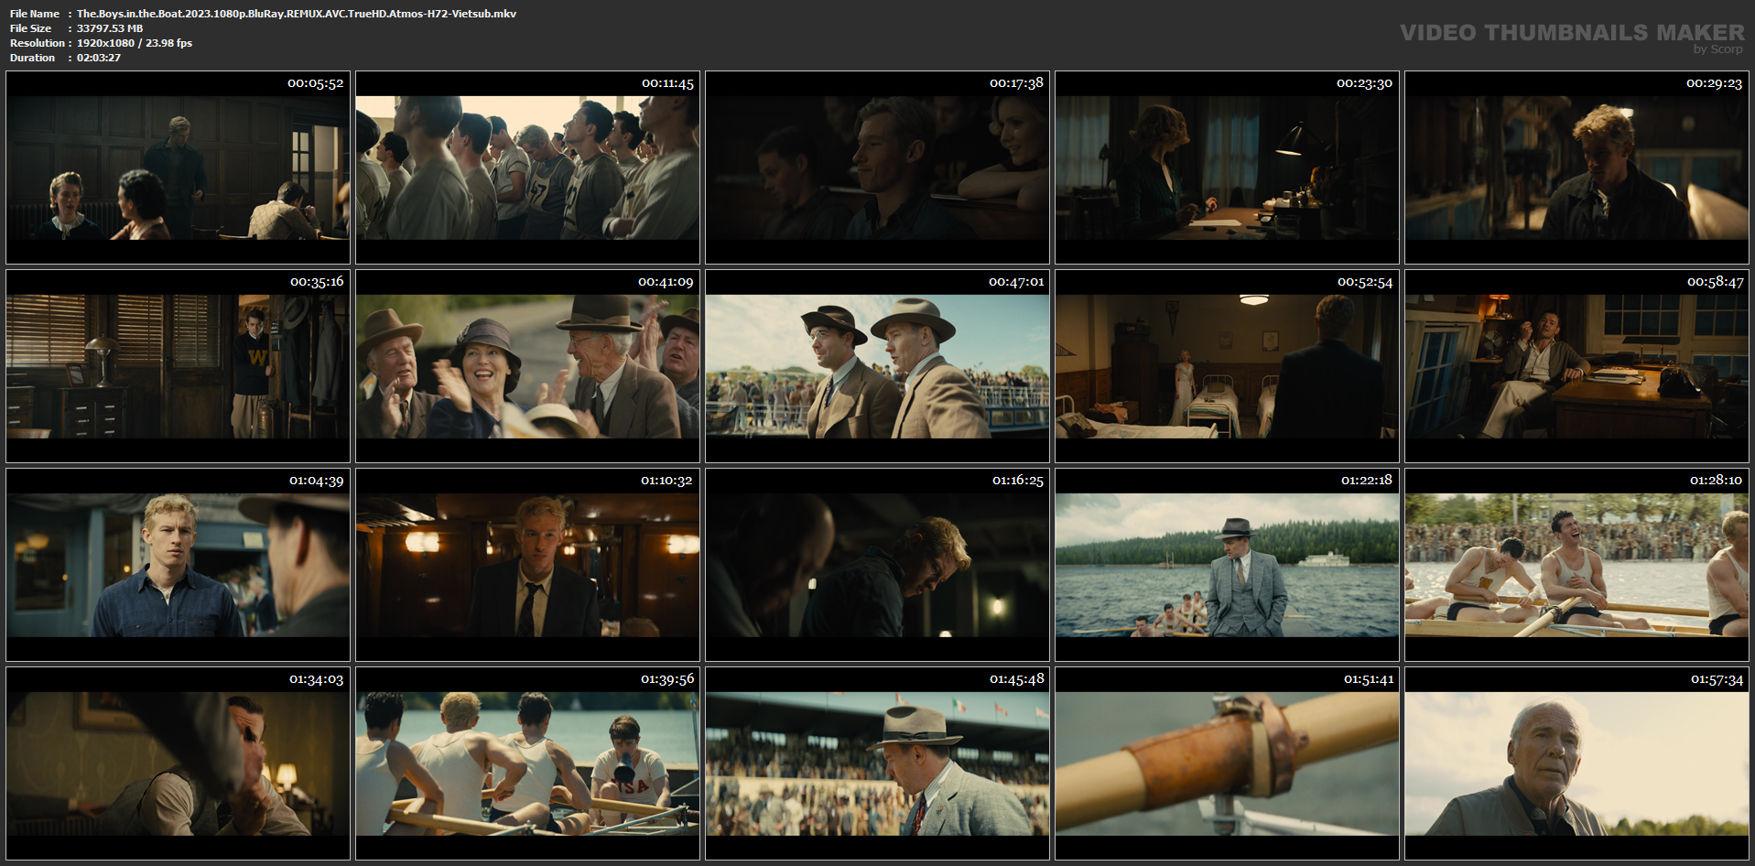Select the thumbnail timestamped 00:47:01
Image resolution: width=1755 pixels, height=866 pixels.
(x=877, y=366)
